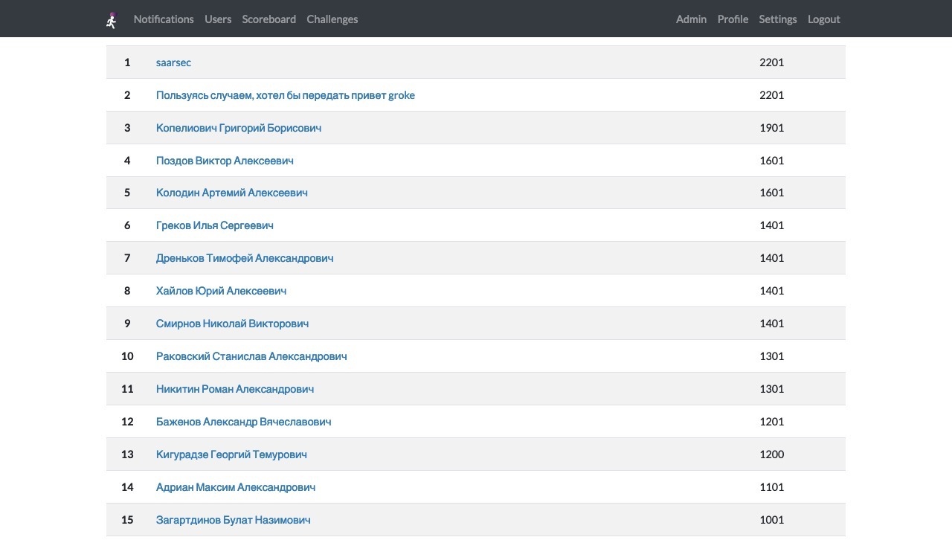Click the score 1201 for Баженов
This screenshot has width=952, height=540.
(772, 422)
